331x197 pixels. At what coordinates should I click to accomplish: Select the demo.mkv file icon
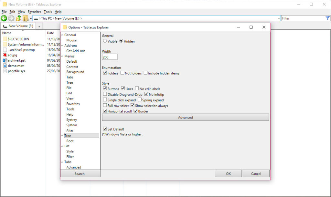[5, 66]
